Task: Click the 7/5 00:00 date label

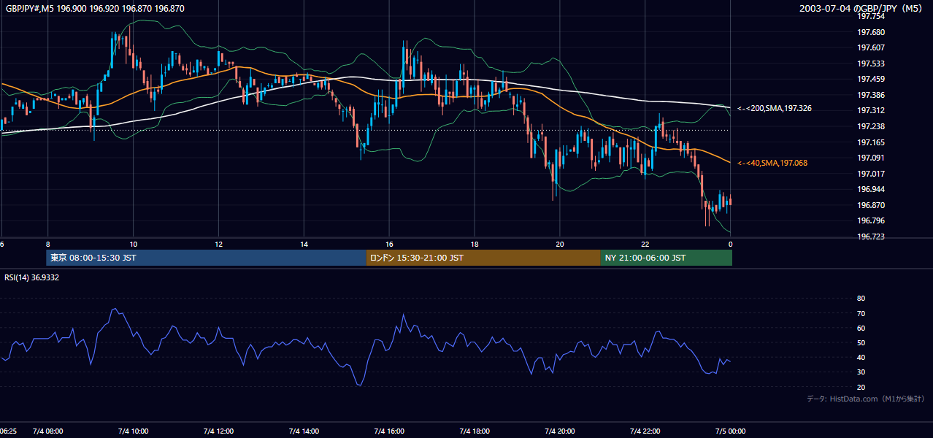Action: (730, 431)
